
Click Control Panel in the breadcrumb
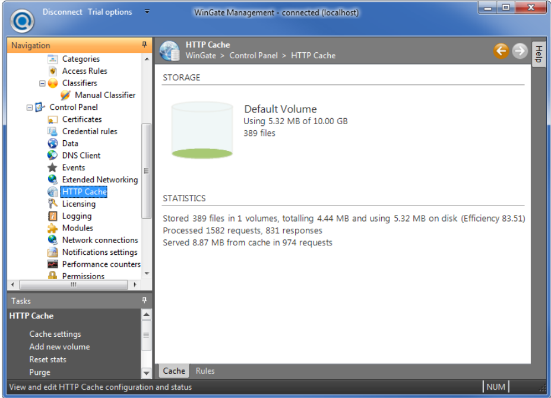click(x=254, y=56)
